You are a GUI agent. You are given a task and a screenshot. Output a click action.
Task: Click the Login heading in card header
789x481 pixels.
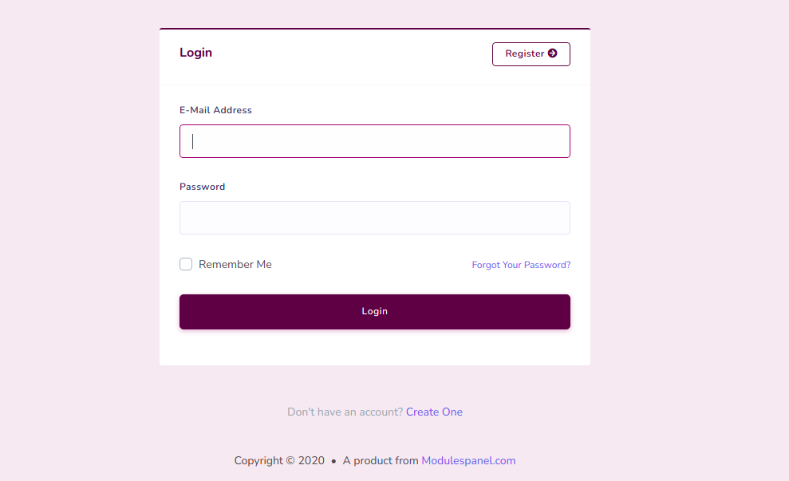tap(195, 53)
